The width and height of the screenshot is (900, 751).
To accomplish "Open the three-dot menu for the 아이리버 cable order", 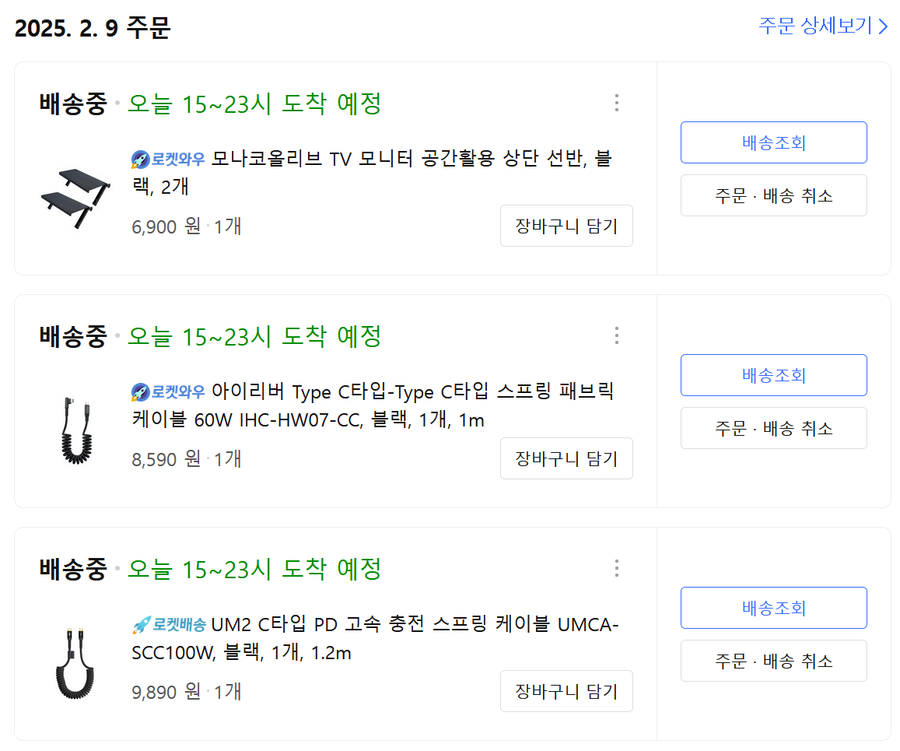I will click(616, 335).
